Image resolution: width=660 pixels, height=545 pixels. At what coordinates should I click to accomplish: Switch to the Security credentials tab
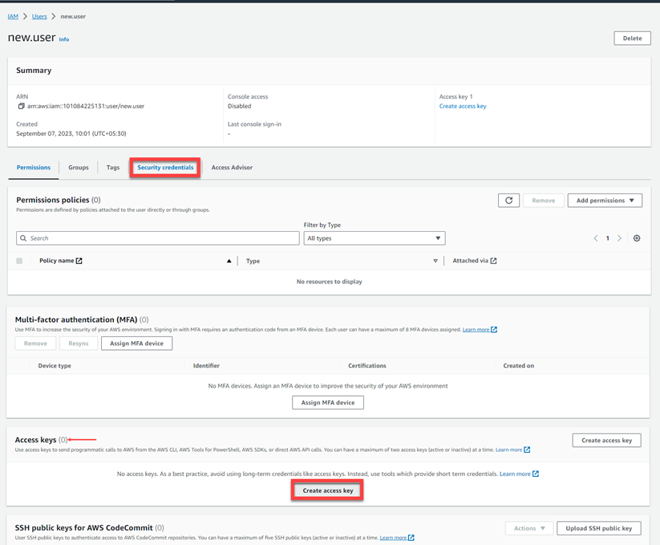click(165, 168)
